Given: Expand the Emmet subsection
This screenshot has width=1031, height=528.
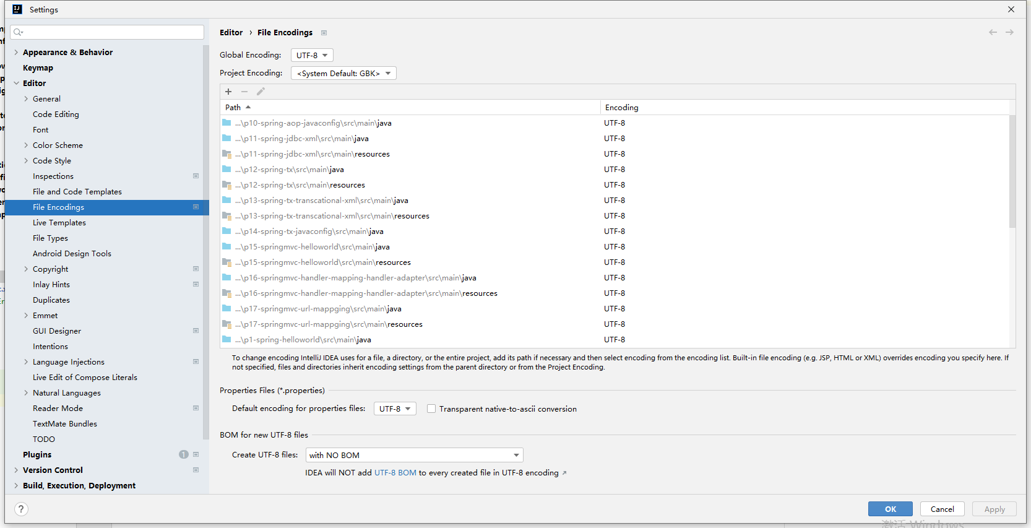Looking at the screenshot, I should (26, 315).
